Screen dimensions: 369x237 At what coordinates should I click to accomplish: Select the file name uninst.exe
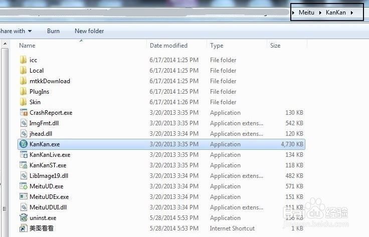coord(43,218)
